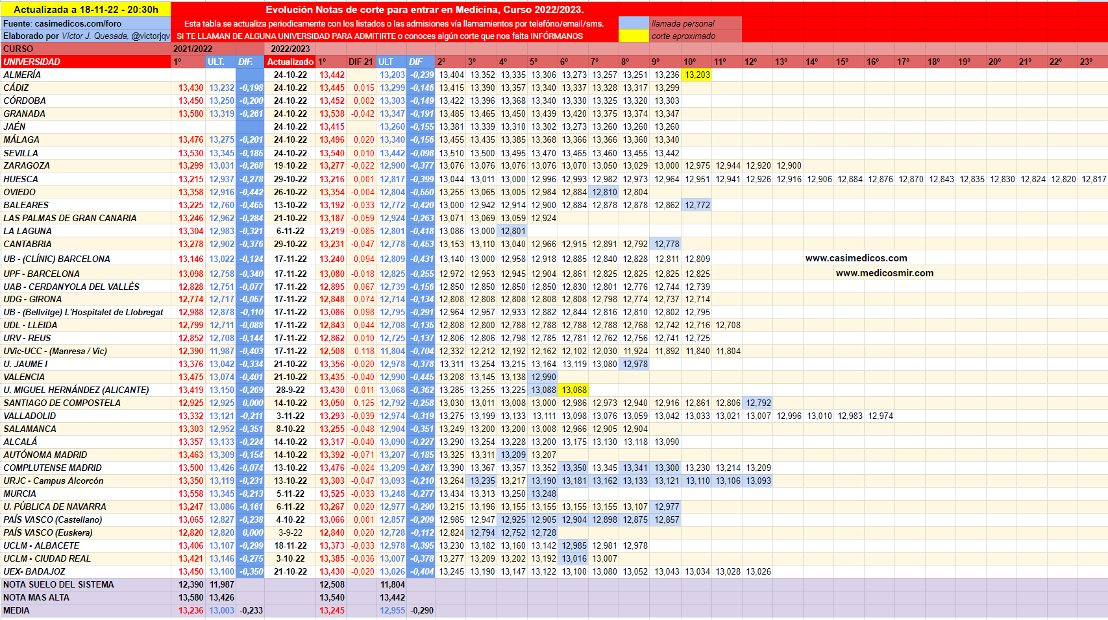1108x620 pixels.
Task: Click 'LAS PALMAS DE GRAN CANARIA' cell
Action: click(x=86, y=218)
